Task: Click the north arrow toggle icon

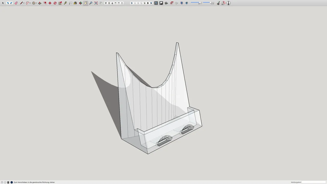Action: [x=218, y=3]
